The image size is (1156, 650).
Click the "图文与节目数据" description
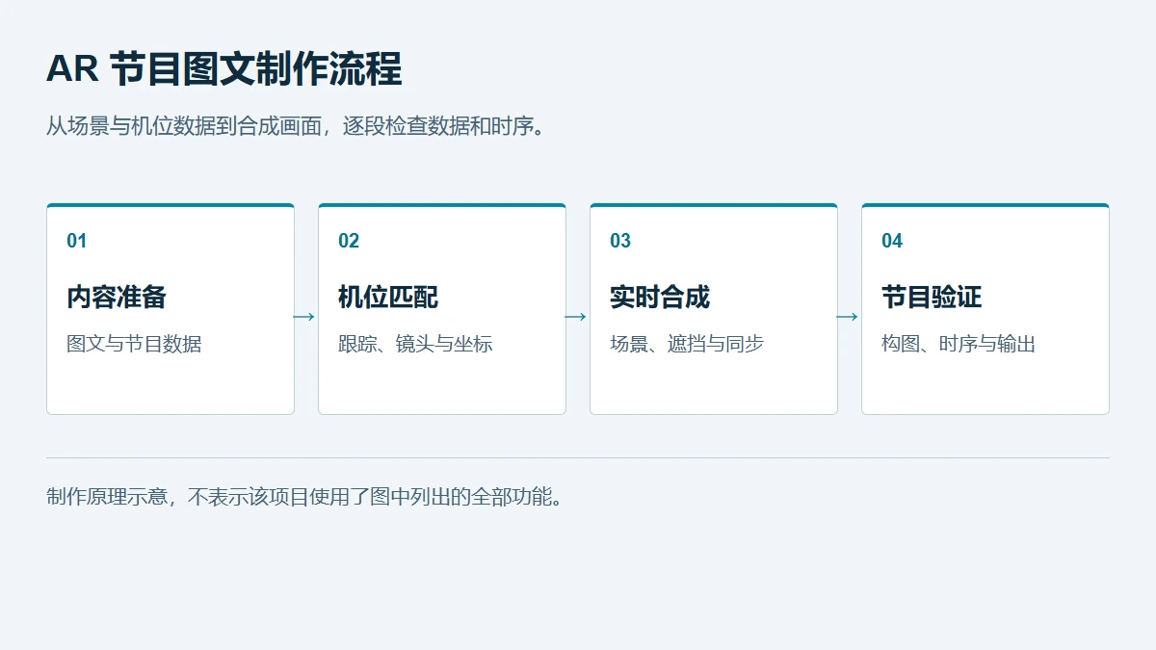click(134, 344)
